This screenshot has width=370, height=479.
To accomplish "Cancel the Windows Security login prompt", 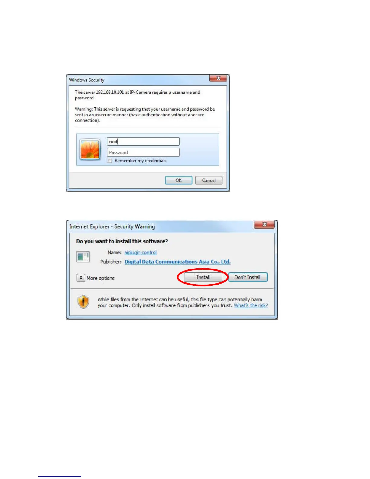I will point(209,180).
